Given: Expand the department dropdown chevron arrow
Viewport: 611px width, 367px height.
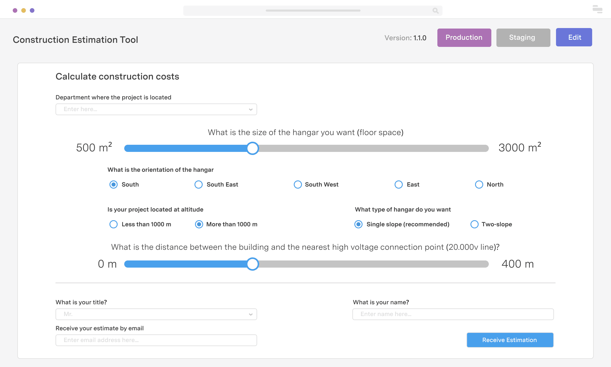Looking at the screenshot, I should [251, 109].
